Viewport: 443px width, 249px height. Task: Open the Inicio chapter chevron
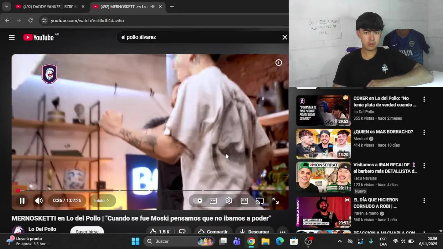tap(102, 201)
